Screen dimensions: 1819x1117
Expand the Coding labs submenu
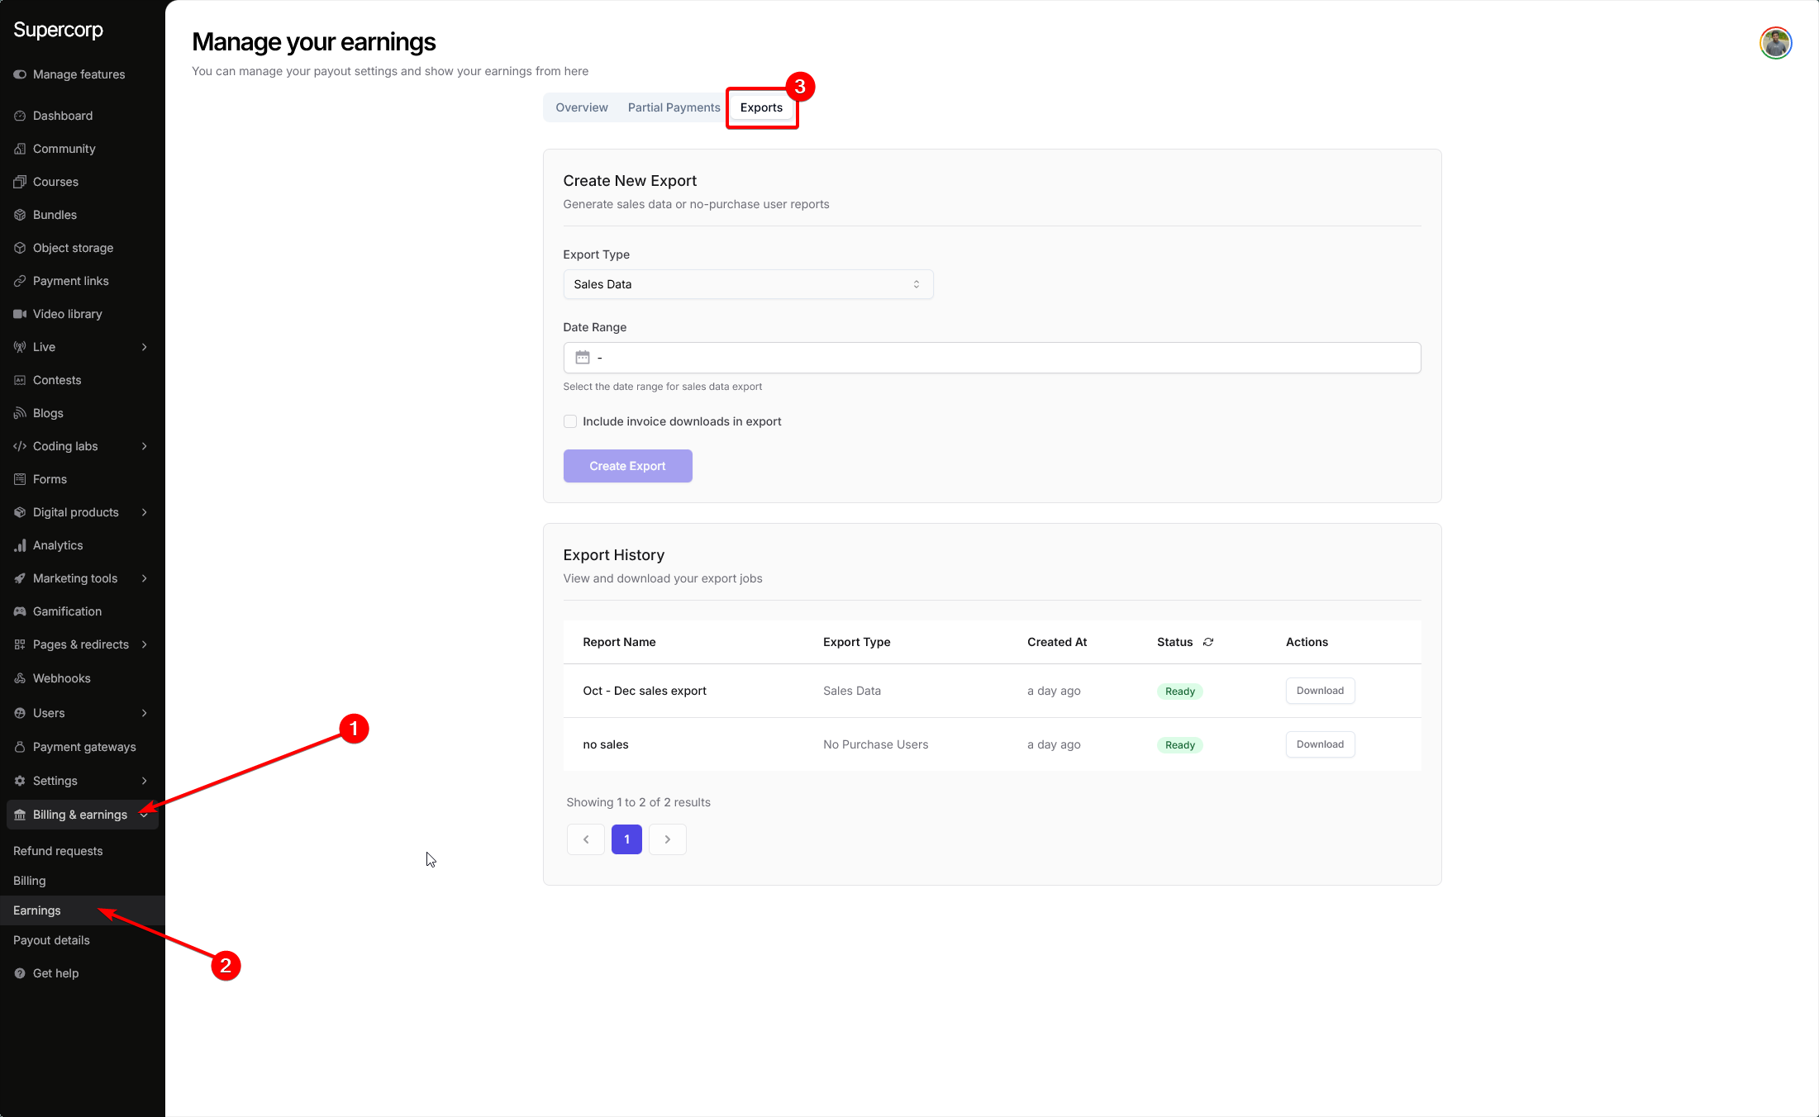145,446
